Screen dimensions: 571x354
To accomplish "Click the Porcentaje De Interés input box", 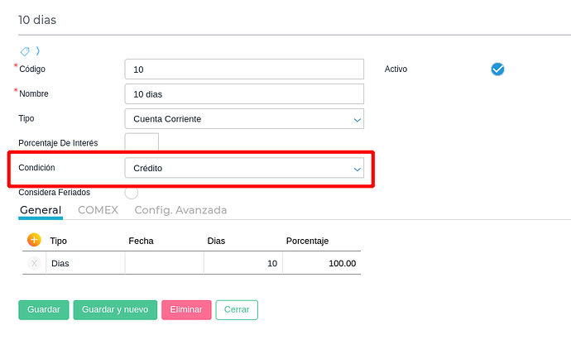I will coord(142,143).
